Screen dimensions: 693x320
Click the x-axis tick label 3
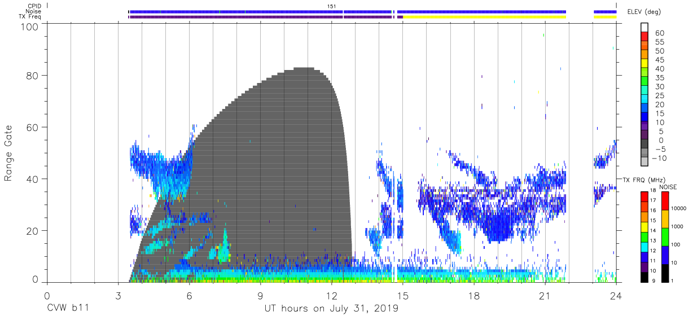pos(118,295)
